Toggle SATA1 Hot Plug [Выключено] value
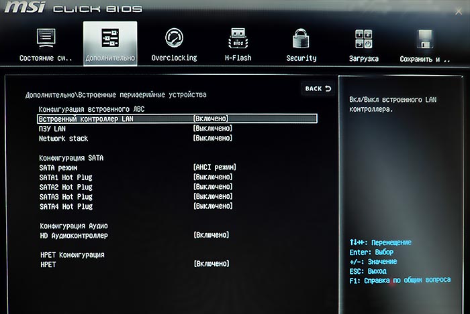Viewport: 470px width, 314px height. click(x=213, y=177)
